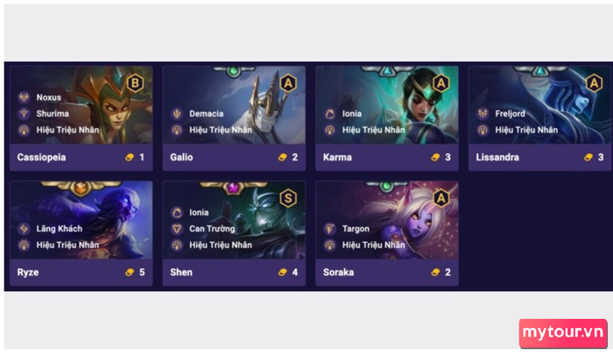Click the mytour.vn logo button
The image size is (613, 355).
563,333
